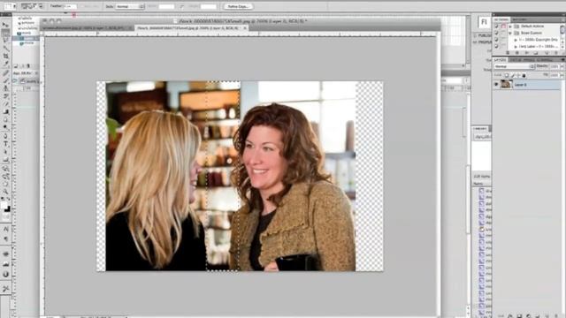
Task: Play the selected action
Action: point(526,53)
